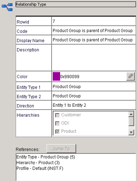Click the Jump To button
The width and height of the screenshot is (137, 182).
[61, 148]
